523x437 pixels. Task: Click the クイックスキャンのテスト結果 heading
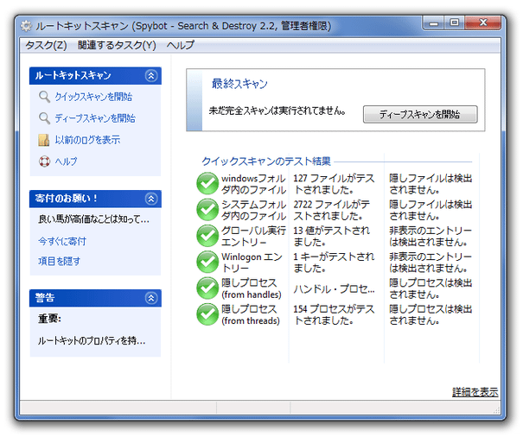pyautogui.click(x=266, y=161)
